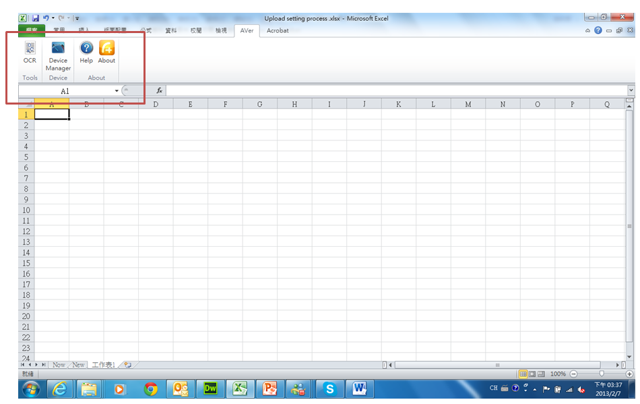Open Skype from the taskbar

click(x=329, y=388)
